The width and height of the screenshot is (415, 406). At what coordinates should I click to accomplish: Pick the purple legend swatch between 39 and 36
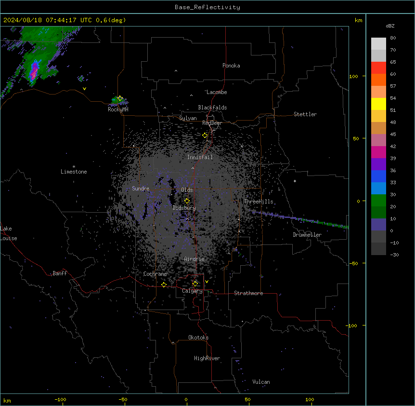378,164
